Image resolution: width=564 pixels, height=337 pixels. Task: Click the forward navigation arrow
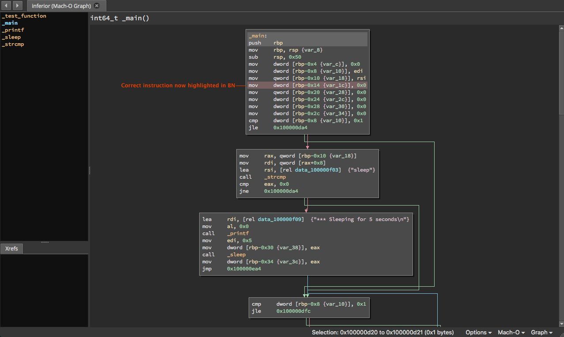[x=17, y=5]
